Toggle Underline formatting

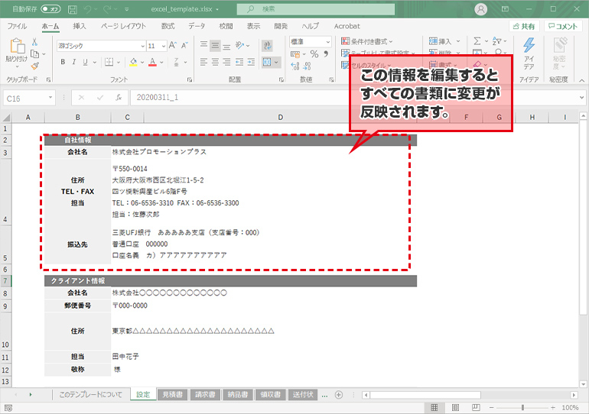(x=85, y=62)
